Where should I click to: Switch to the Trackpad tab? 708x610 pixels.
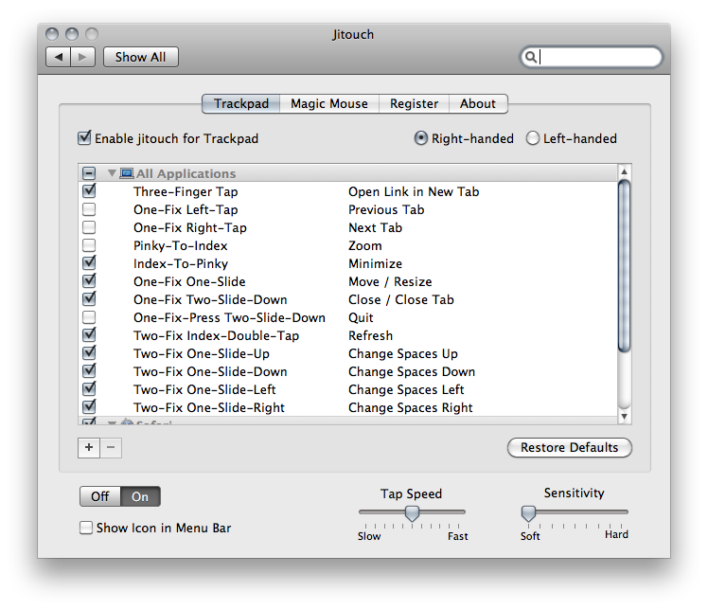[240, 104]
